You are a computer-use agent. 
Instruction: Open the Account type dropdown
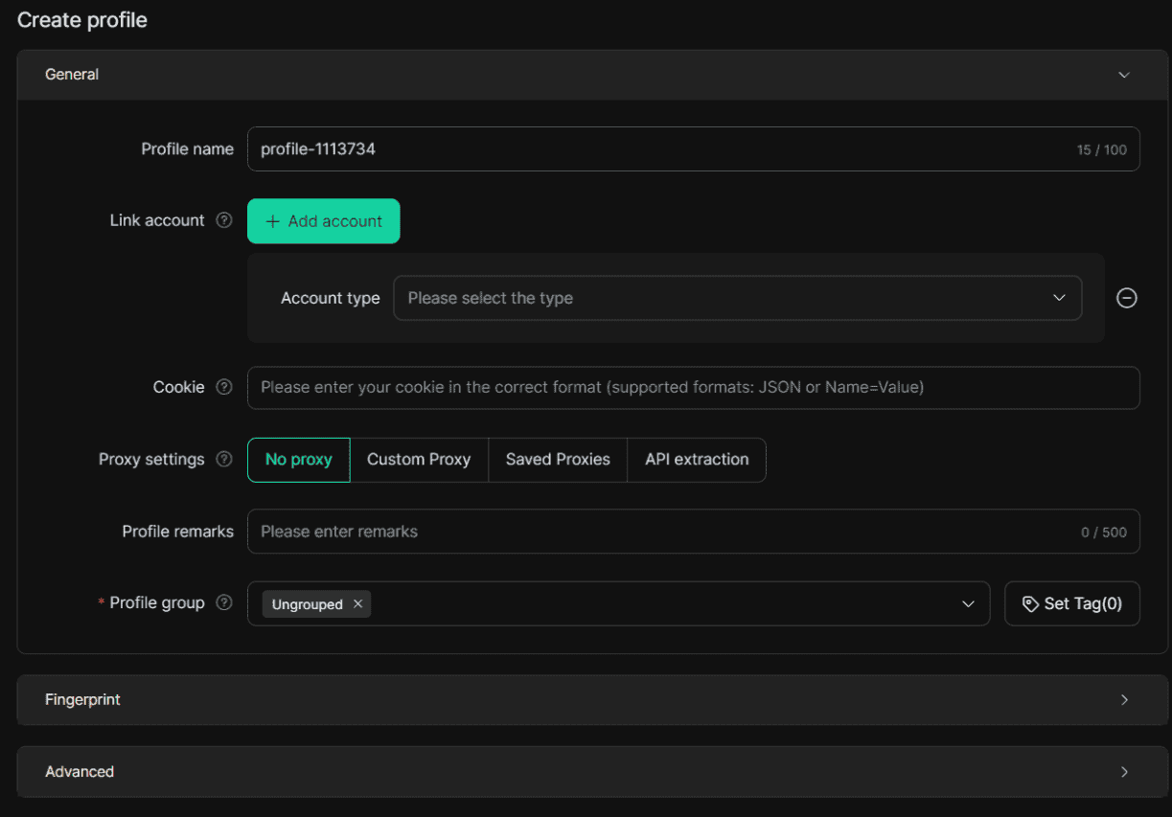(738, 298)
